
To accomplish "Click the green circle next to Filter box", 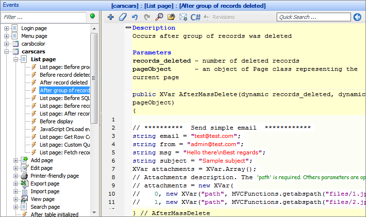I will (92, 17).
